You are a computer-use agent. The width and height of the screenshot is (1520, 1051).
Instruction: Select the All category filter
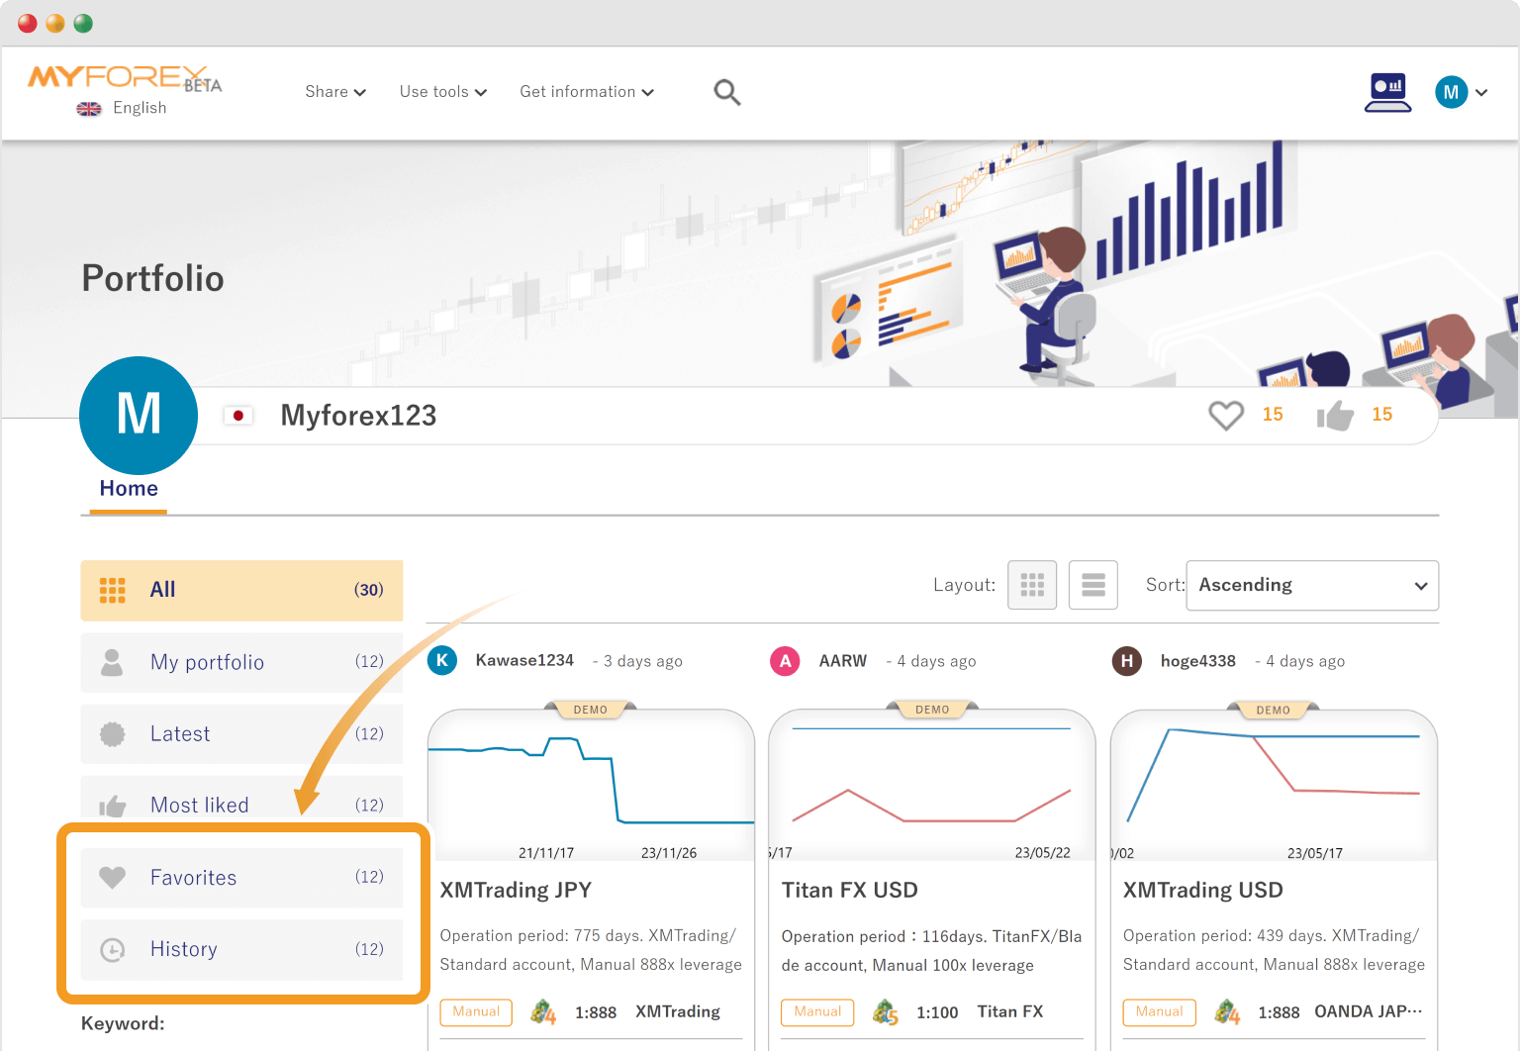pos(241,591)
